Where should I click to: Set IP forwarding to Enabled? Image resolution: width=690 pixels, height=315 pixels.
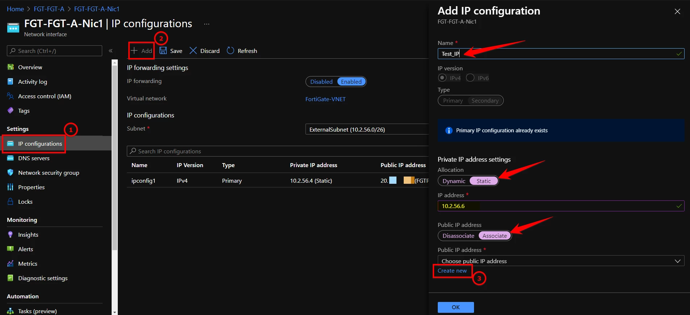(351, 82)
